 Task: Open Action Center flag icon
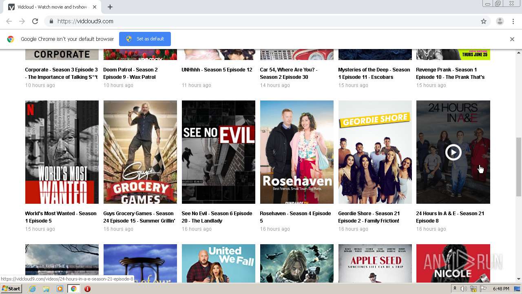pyautogui.click(x=483, y=289)
